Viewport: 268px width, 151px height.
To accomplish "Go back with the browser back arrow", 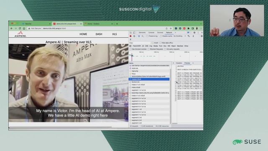I will (x=11, y=29).
